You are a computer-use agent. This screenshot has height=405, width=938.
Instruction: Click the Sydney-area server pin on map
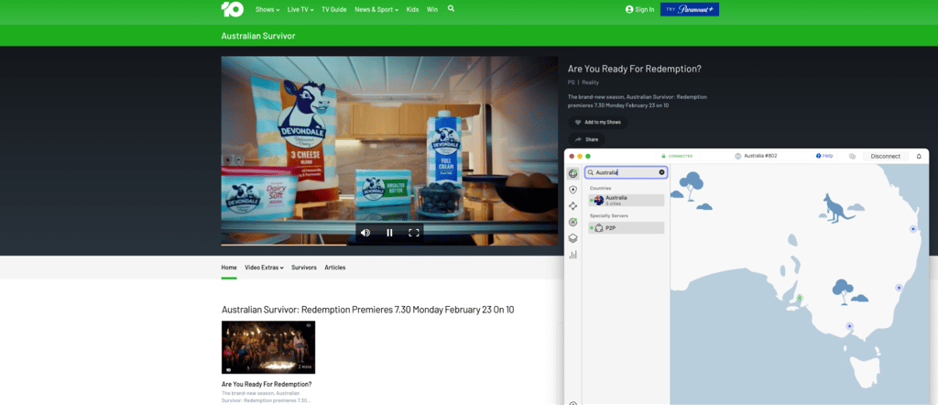click(x=898, y=288)
